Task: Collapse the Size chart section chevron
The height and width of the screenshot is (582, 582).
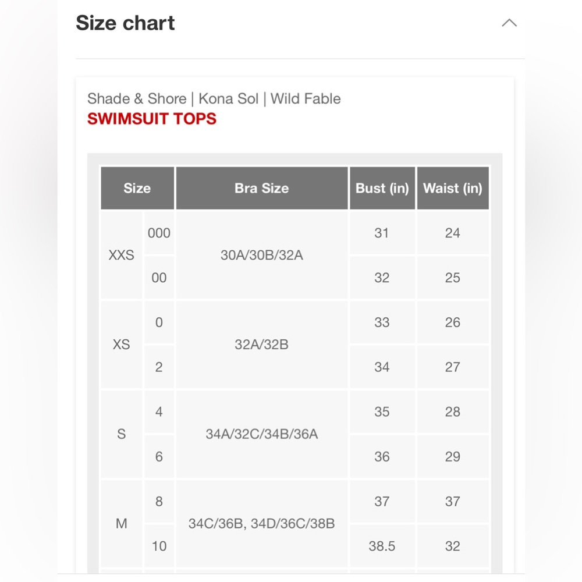Action: pos(509,23)
